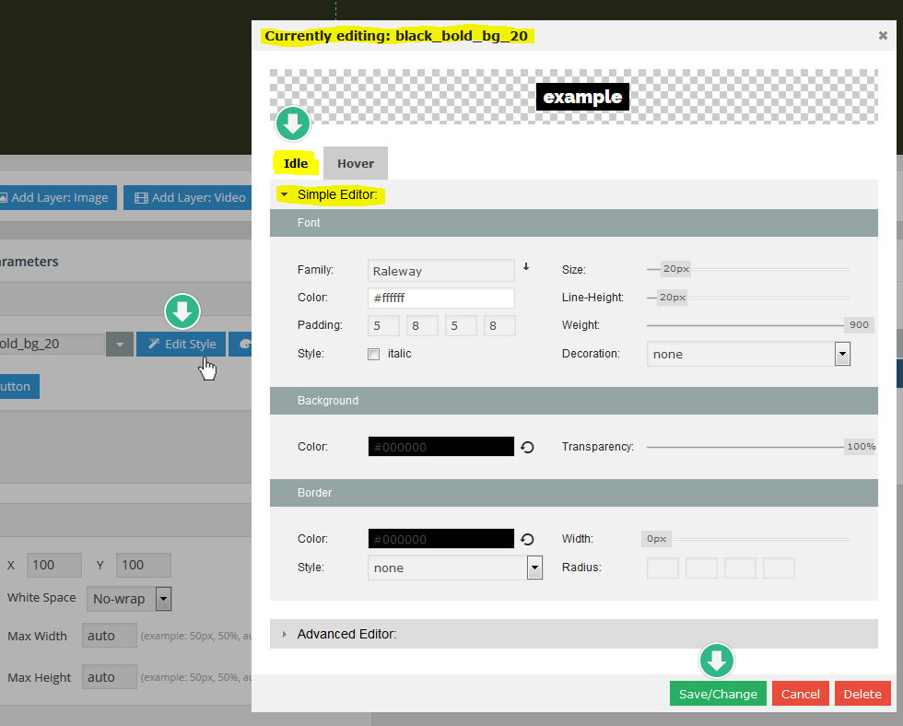Click the font Color input field
Image resolution: width=903 pixels, height=726 pixels.
[x=440, y=299]
